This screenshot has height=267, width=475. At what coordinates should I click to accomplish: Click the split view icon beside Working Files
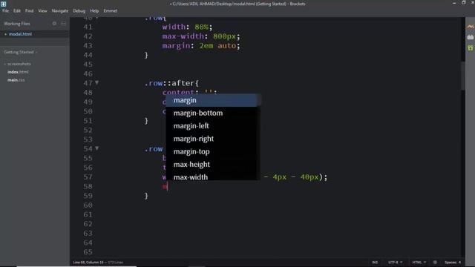[63, 23]
